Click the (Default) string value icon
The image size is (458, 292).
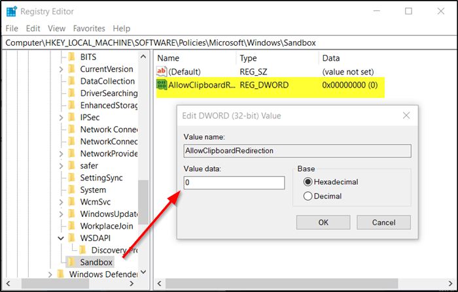162,71
